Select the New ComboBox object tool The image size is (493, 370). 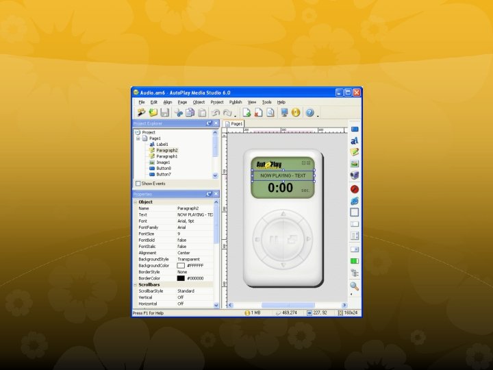point(355,249)
